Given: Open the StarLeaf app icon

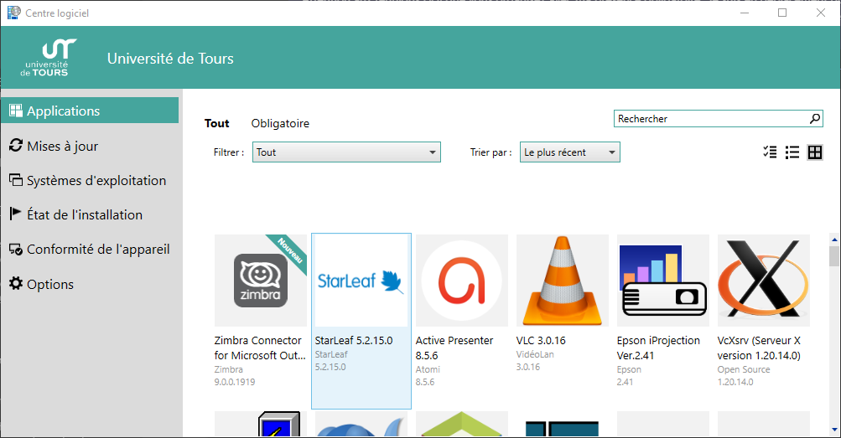Looking at the screenshot, I should (361, 281).
